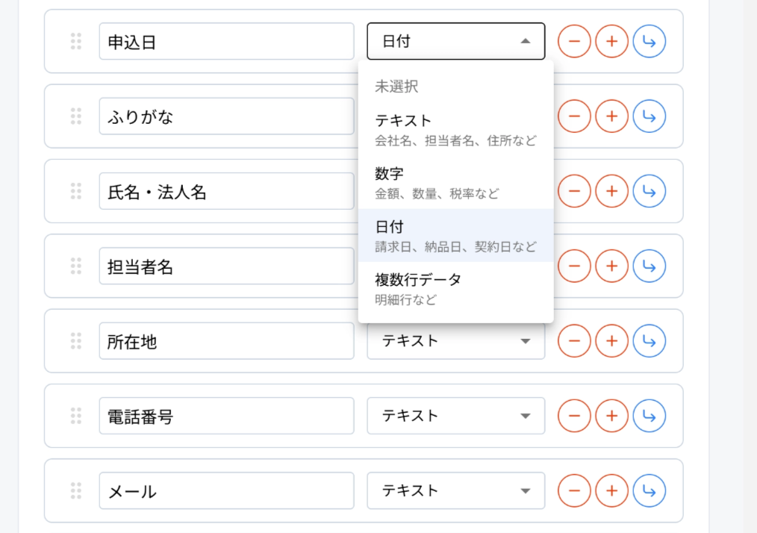Click the blue arrow icon on 電話番号 row
This screenshot has width=757, height=533.
649,416
